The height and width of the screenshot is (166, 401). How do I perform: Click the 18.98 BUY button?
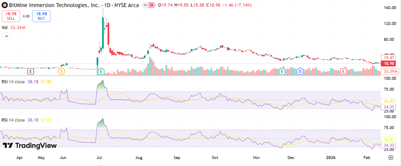pyautogui.click(x=42, y=16)
